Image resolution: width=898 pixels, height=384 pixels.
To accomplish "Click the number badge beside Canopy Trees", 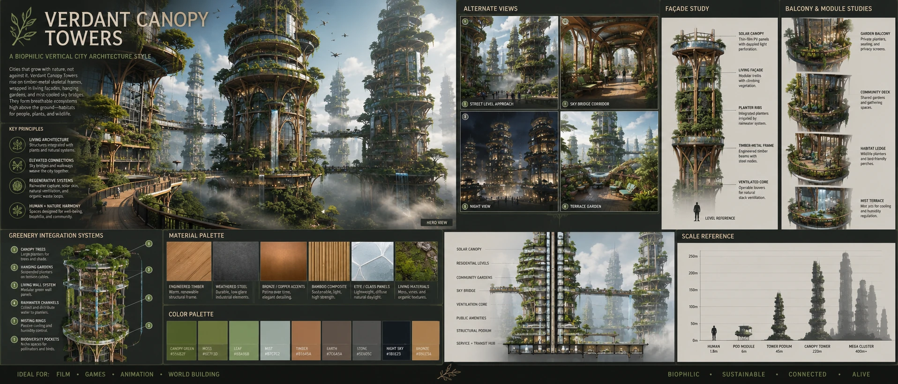I will (15, 250).
